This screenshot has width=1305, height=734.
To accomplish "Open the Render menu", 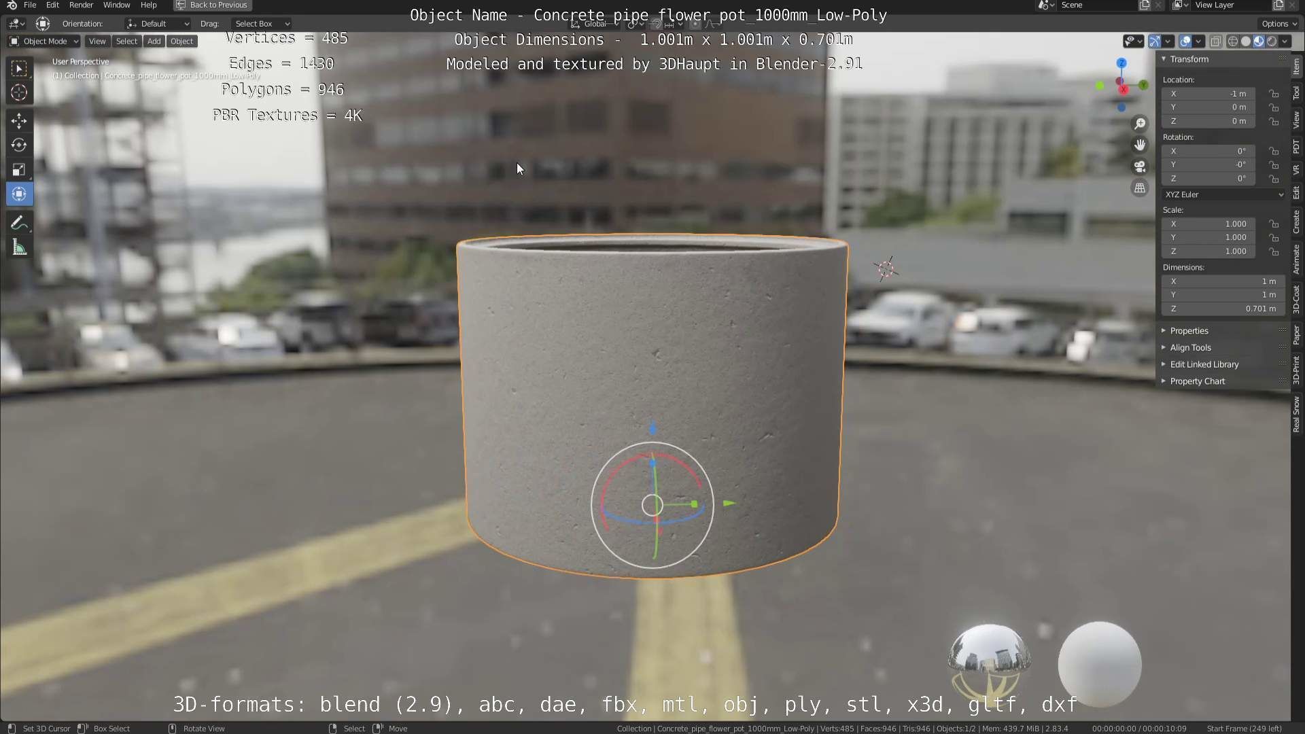I will click(81, 5).
